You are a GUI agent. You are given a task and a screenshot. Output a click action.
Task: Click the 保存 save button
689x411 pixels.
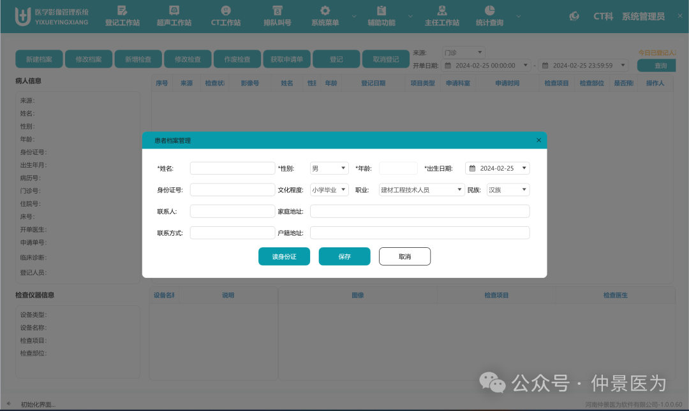point(344,256)
